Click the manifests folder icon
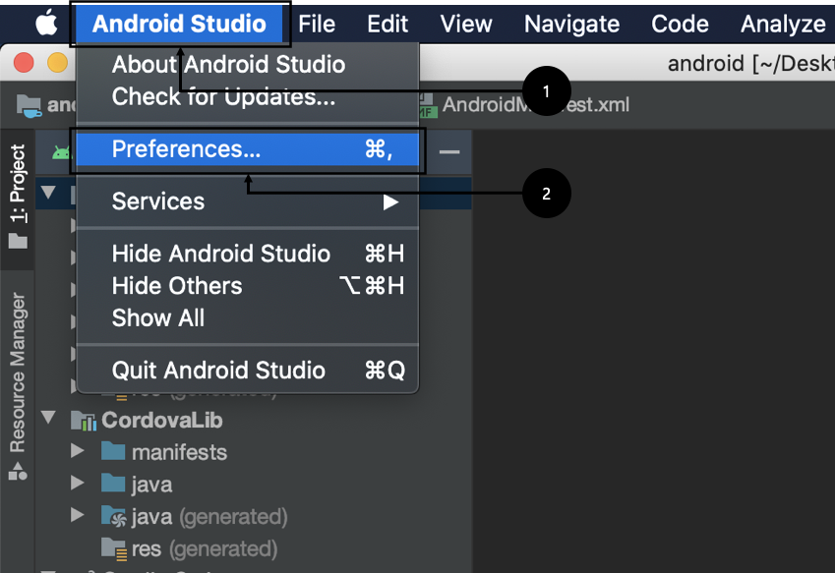This screenshot has height=573, width=835. tap(113, 451)
